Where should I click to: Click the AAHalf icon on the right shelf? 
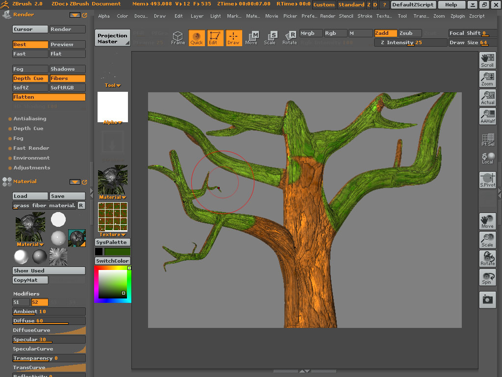pos(487,116)
